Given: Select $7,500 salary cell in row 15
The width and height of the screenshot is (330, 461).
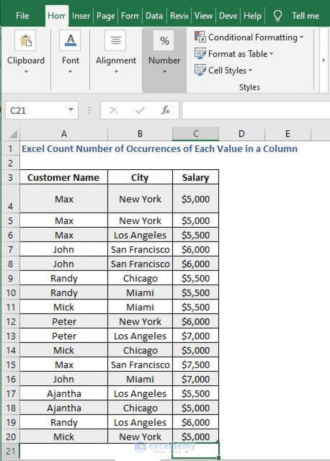Looking at the screenshot, I should 196,365.
